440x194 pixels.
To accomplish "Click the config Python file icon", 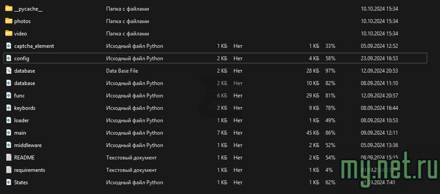I will tap(8, 58).
